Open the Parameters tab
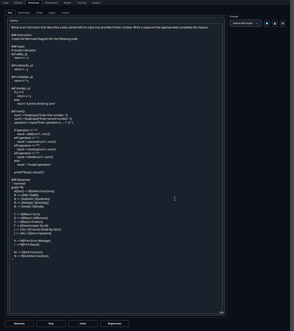The image size is (294, 331). [52, 3]
